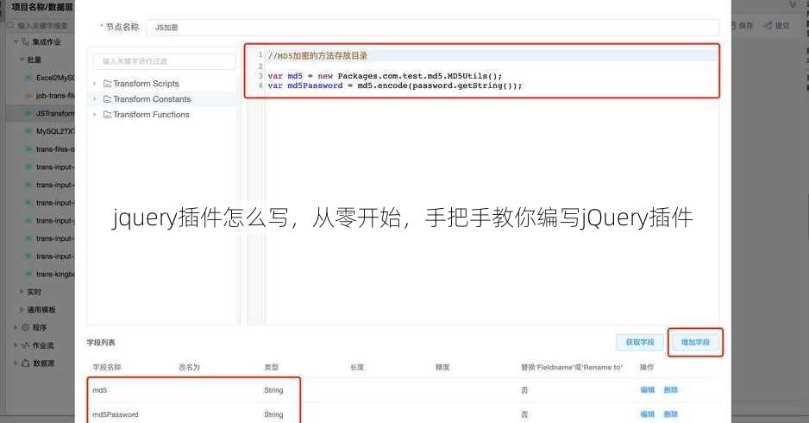The image size is (809, 423).
Task: Click the md5 field name cell
Action: 99,390
